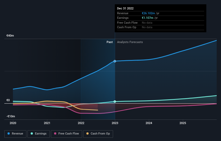Click the Revenue data point marker at 2023
Image resolution: width=221 pixels, height=141 pixels.
click(x=115, y=61)
